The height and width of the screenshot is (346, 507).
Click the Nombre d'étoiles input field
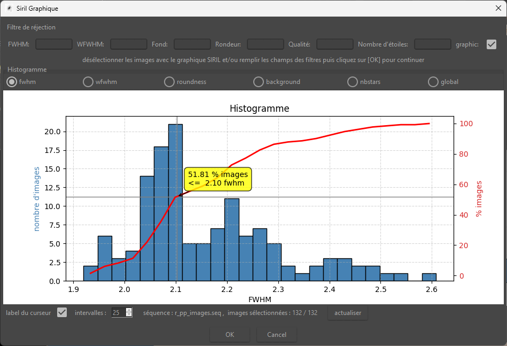(x=432, y=44)
